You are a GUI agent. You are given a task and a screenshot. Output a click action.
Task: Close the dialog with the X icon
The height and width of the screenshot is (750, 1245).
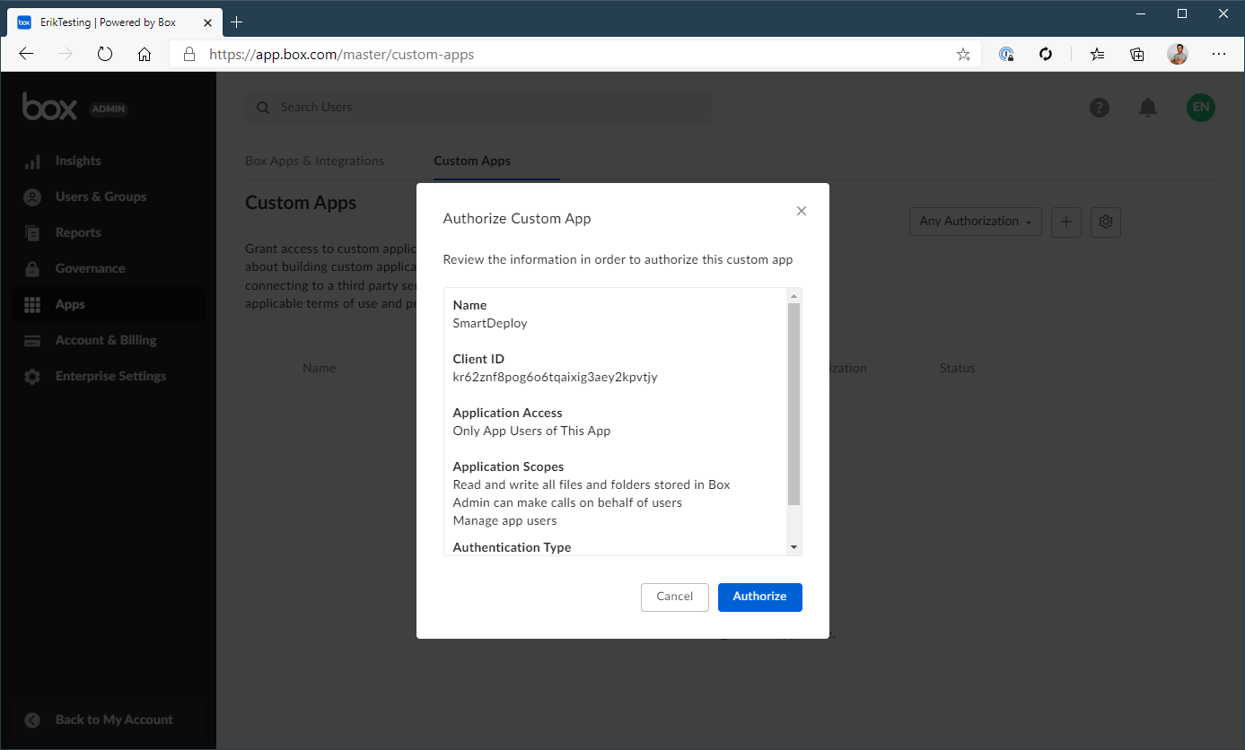tap(802, 211)
